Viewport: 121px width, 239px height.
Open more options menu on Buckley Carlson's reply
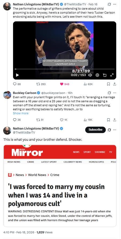point(115,93)
